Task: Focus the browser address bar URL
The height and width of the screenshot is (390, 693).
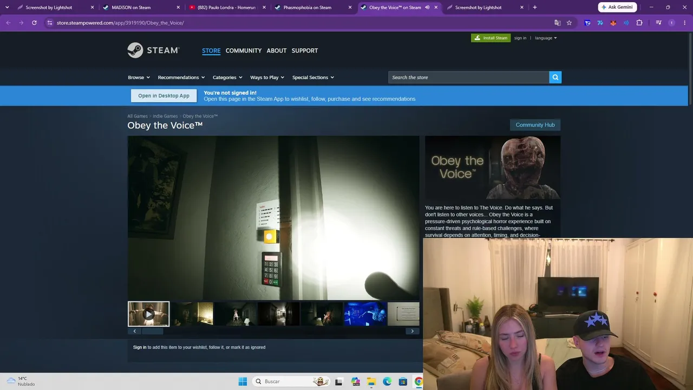Action: click(120, 23)
